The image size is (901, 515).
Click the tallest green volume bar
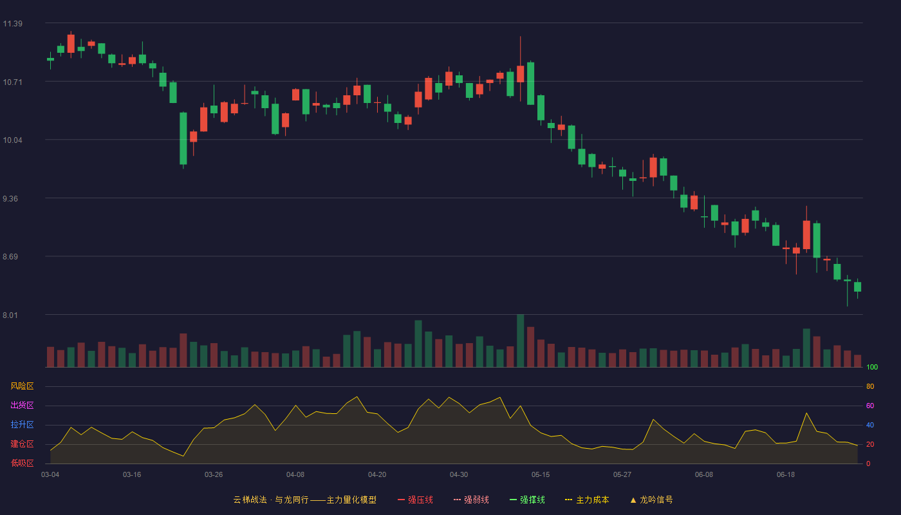click(x=520, y=341)
